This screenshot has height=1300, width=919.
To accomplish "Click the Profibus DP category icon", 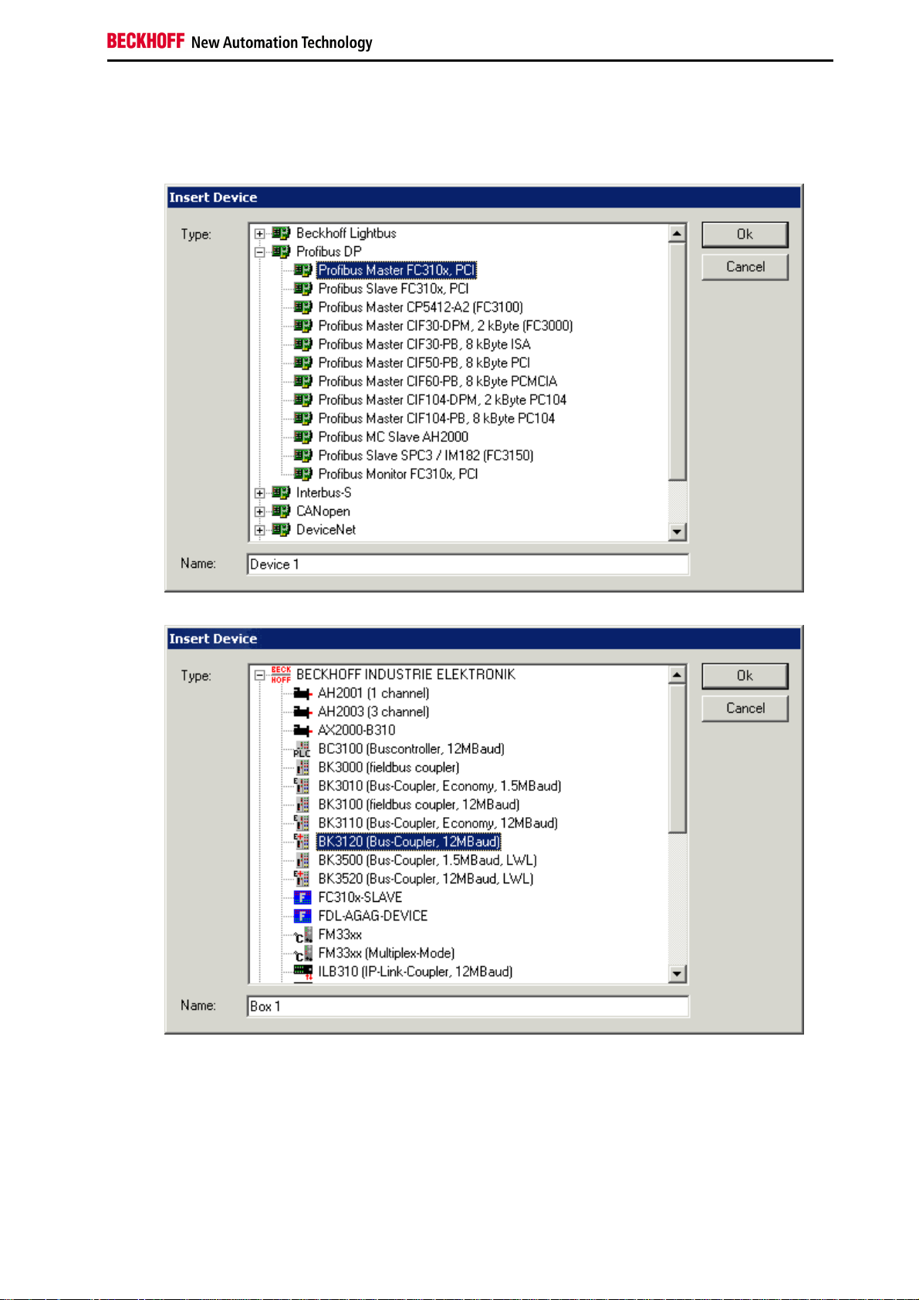I will [281, 252].
